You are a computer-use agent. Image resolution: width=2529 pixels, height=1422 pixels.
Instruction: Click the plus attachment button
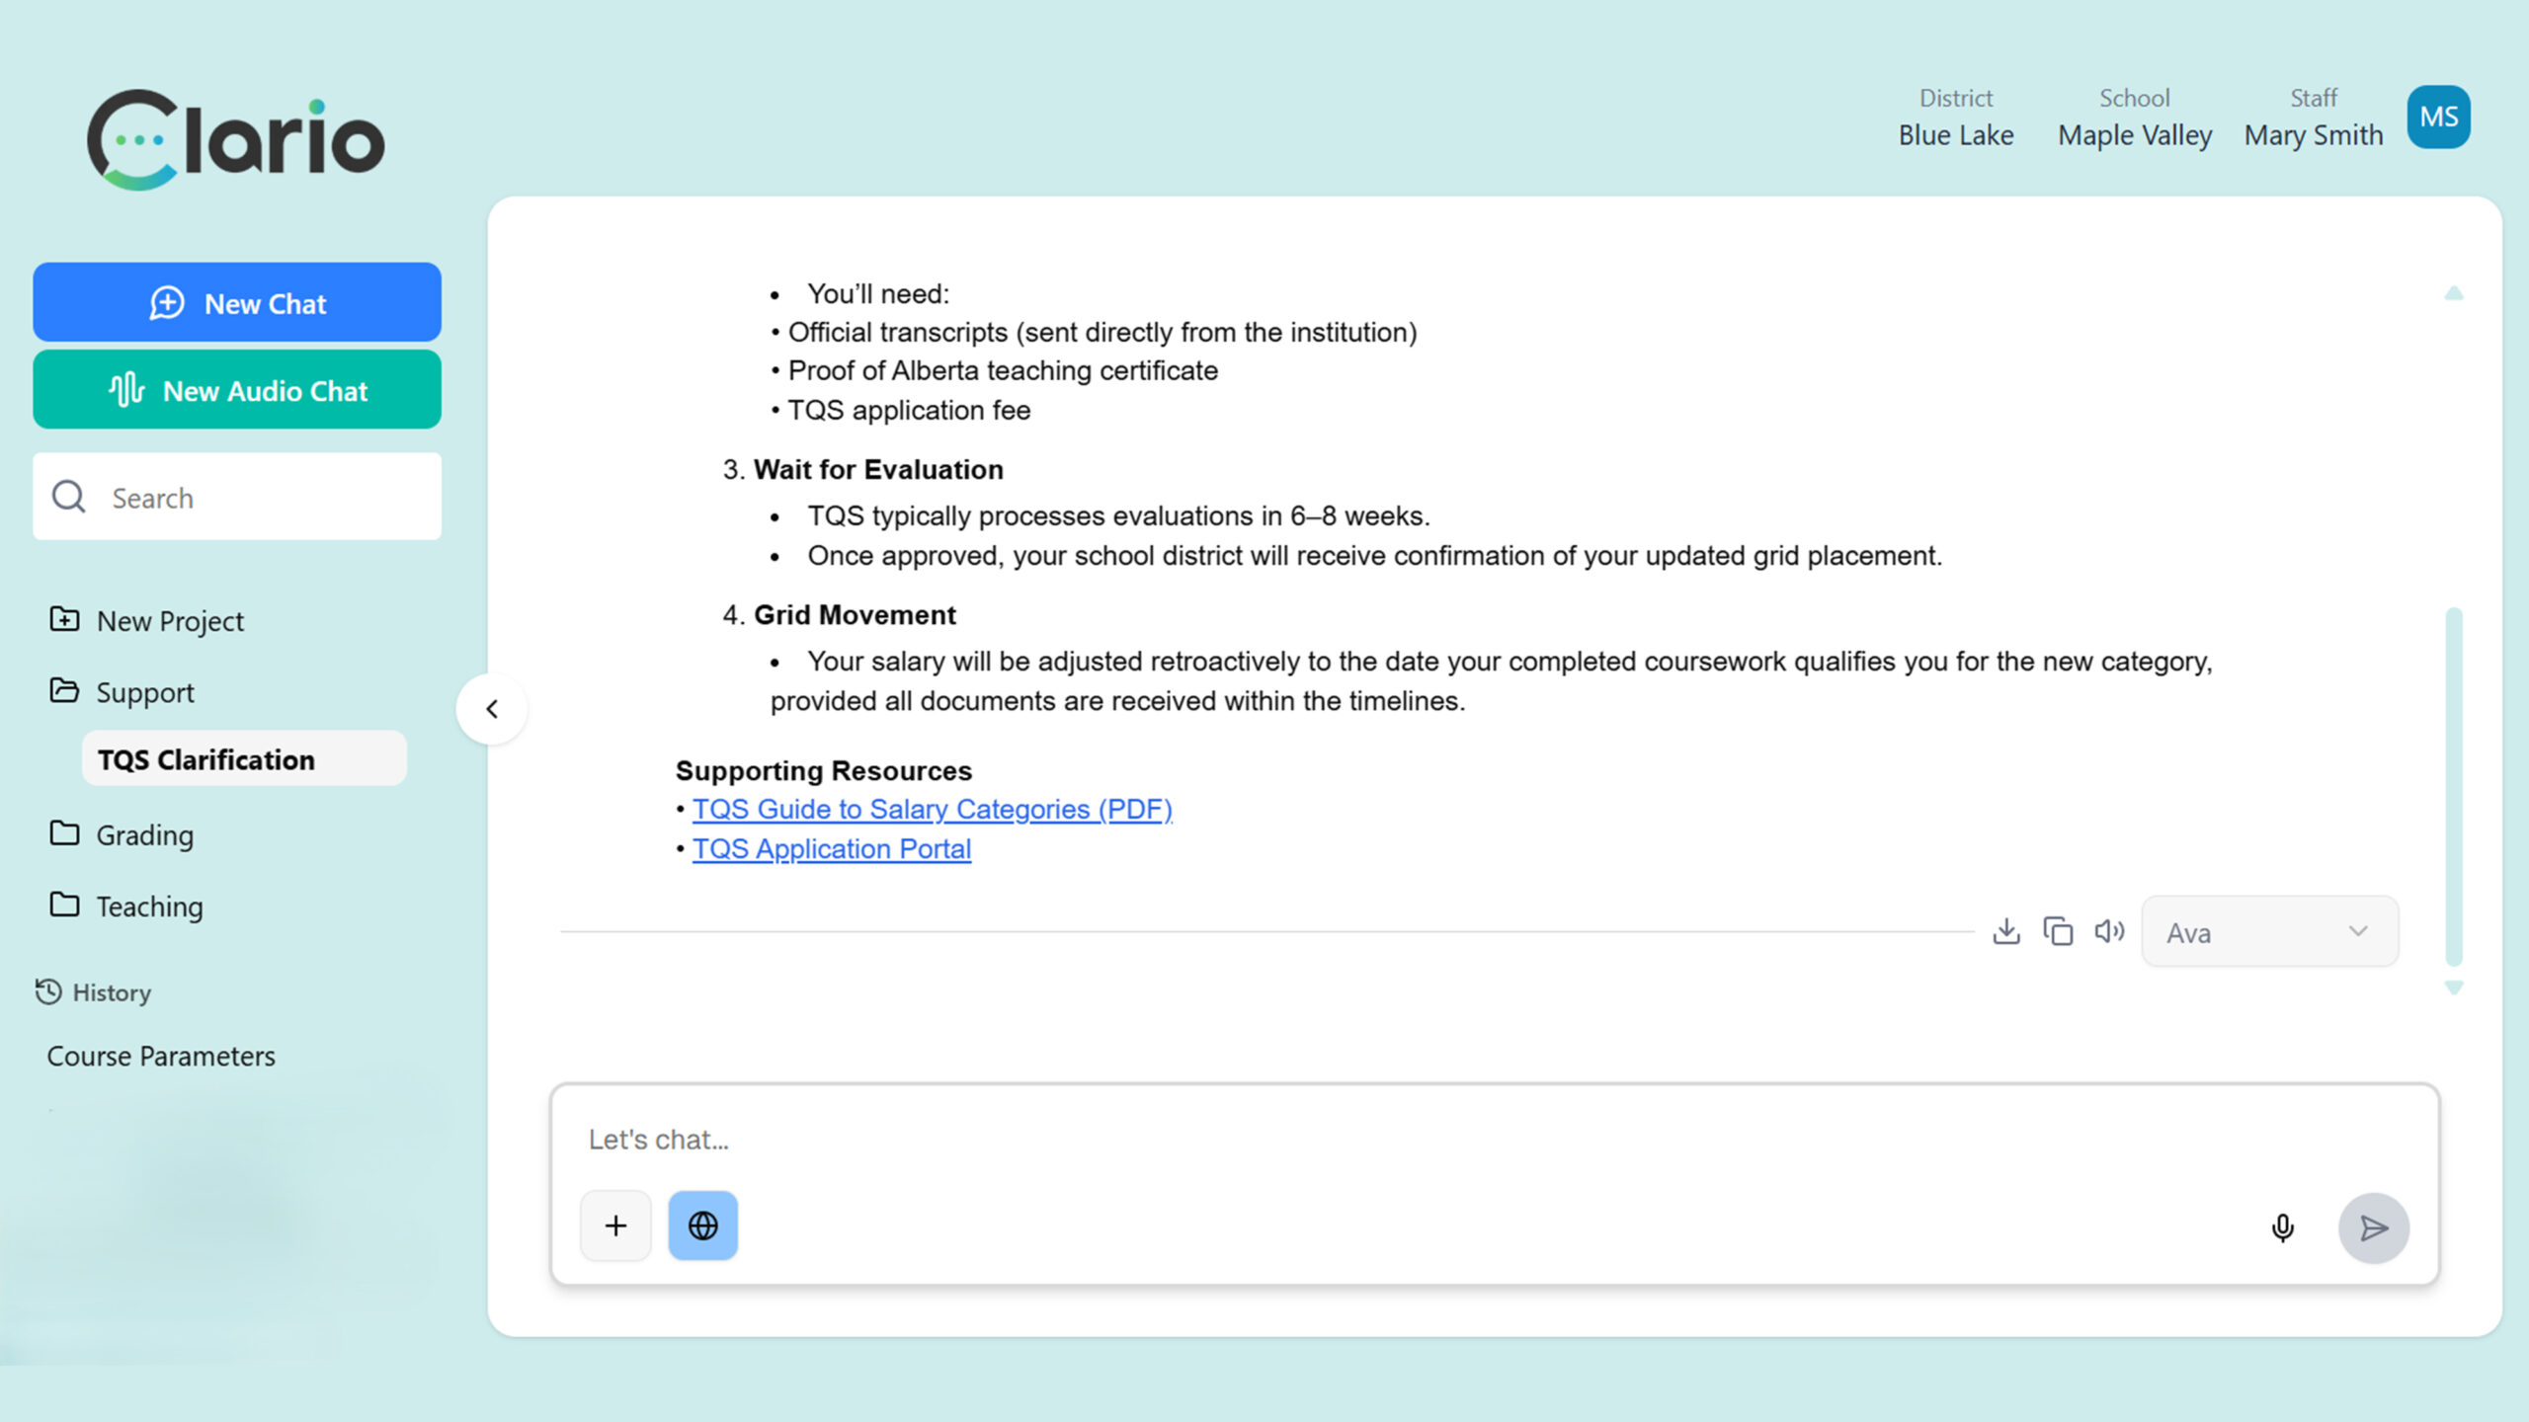615,1225
